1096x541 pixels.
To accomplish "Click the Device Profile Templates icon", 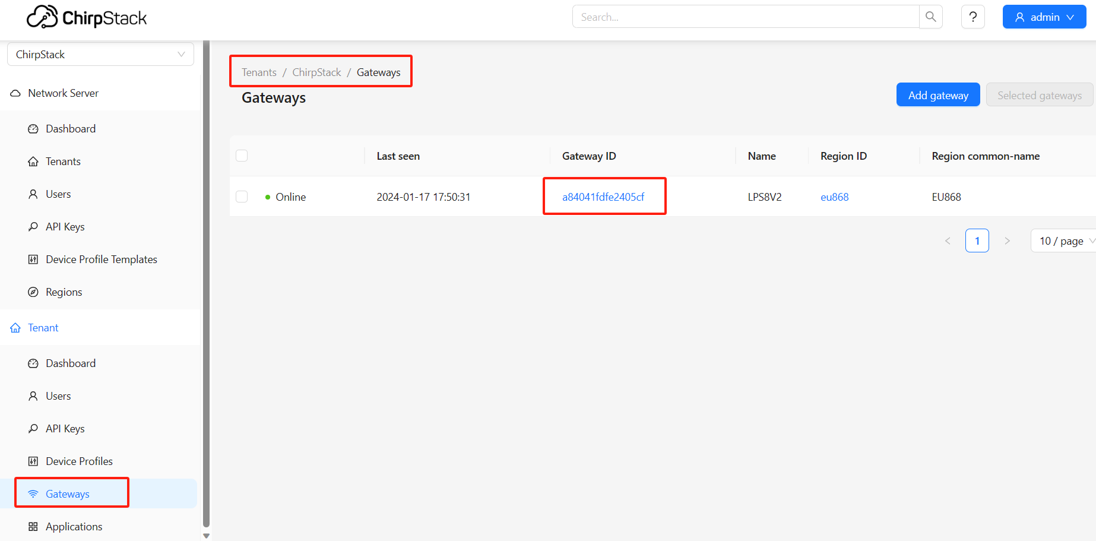I will [33, 260].
